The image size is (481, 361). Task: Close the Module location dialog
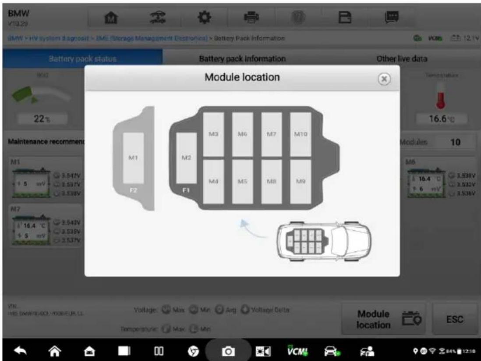384,79
